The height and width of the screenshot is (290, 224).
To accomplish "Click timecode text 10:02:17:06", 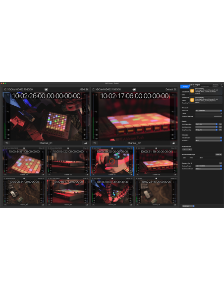I will click(116, 96).
